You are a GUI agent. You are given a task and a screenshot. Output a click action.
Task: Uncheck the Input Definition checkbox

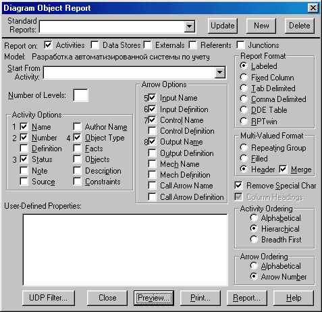(152, 109)
